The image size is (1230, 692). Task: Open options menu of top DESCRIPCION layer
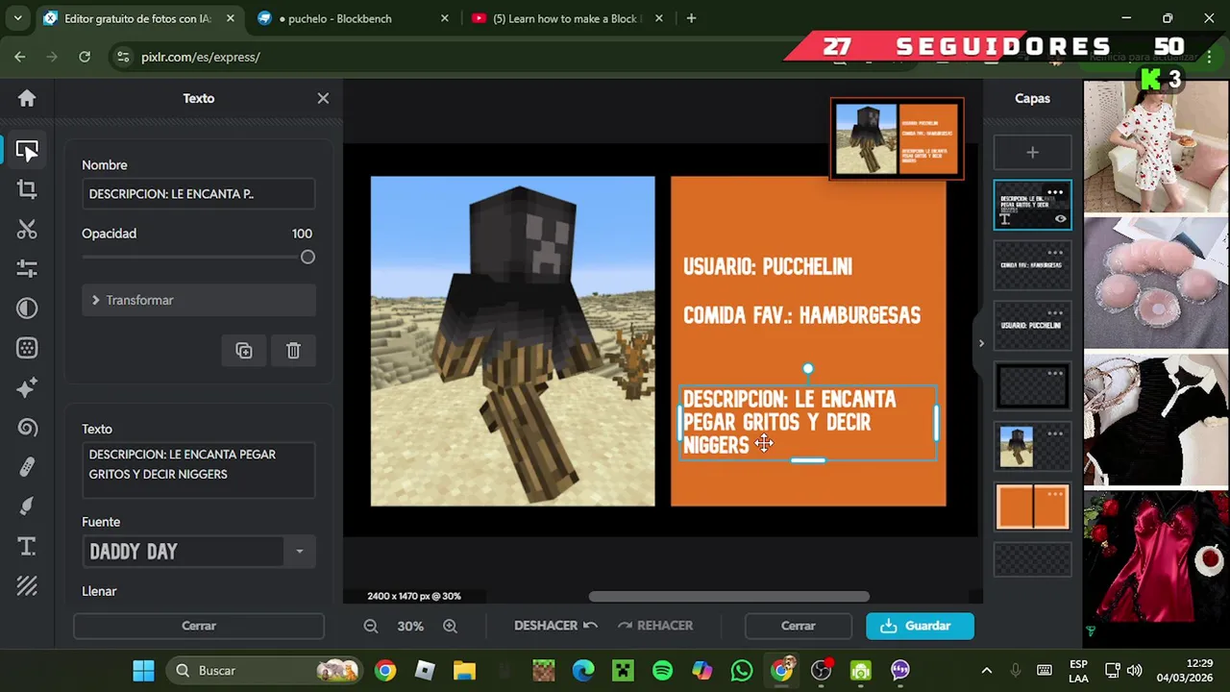point(1055,192)
